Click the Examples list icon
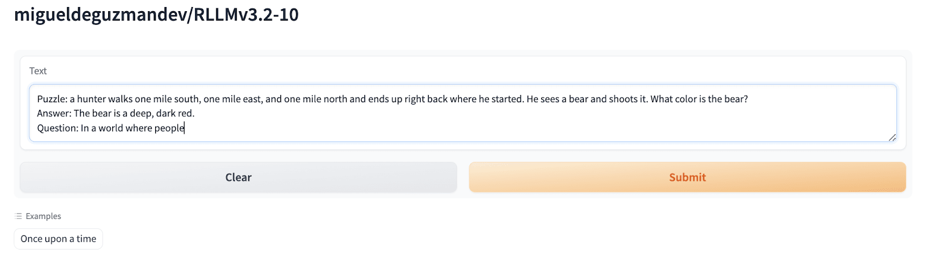The width and height of the screenshot is (940, 273). [x=18, y=216]
